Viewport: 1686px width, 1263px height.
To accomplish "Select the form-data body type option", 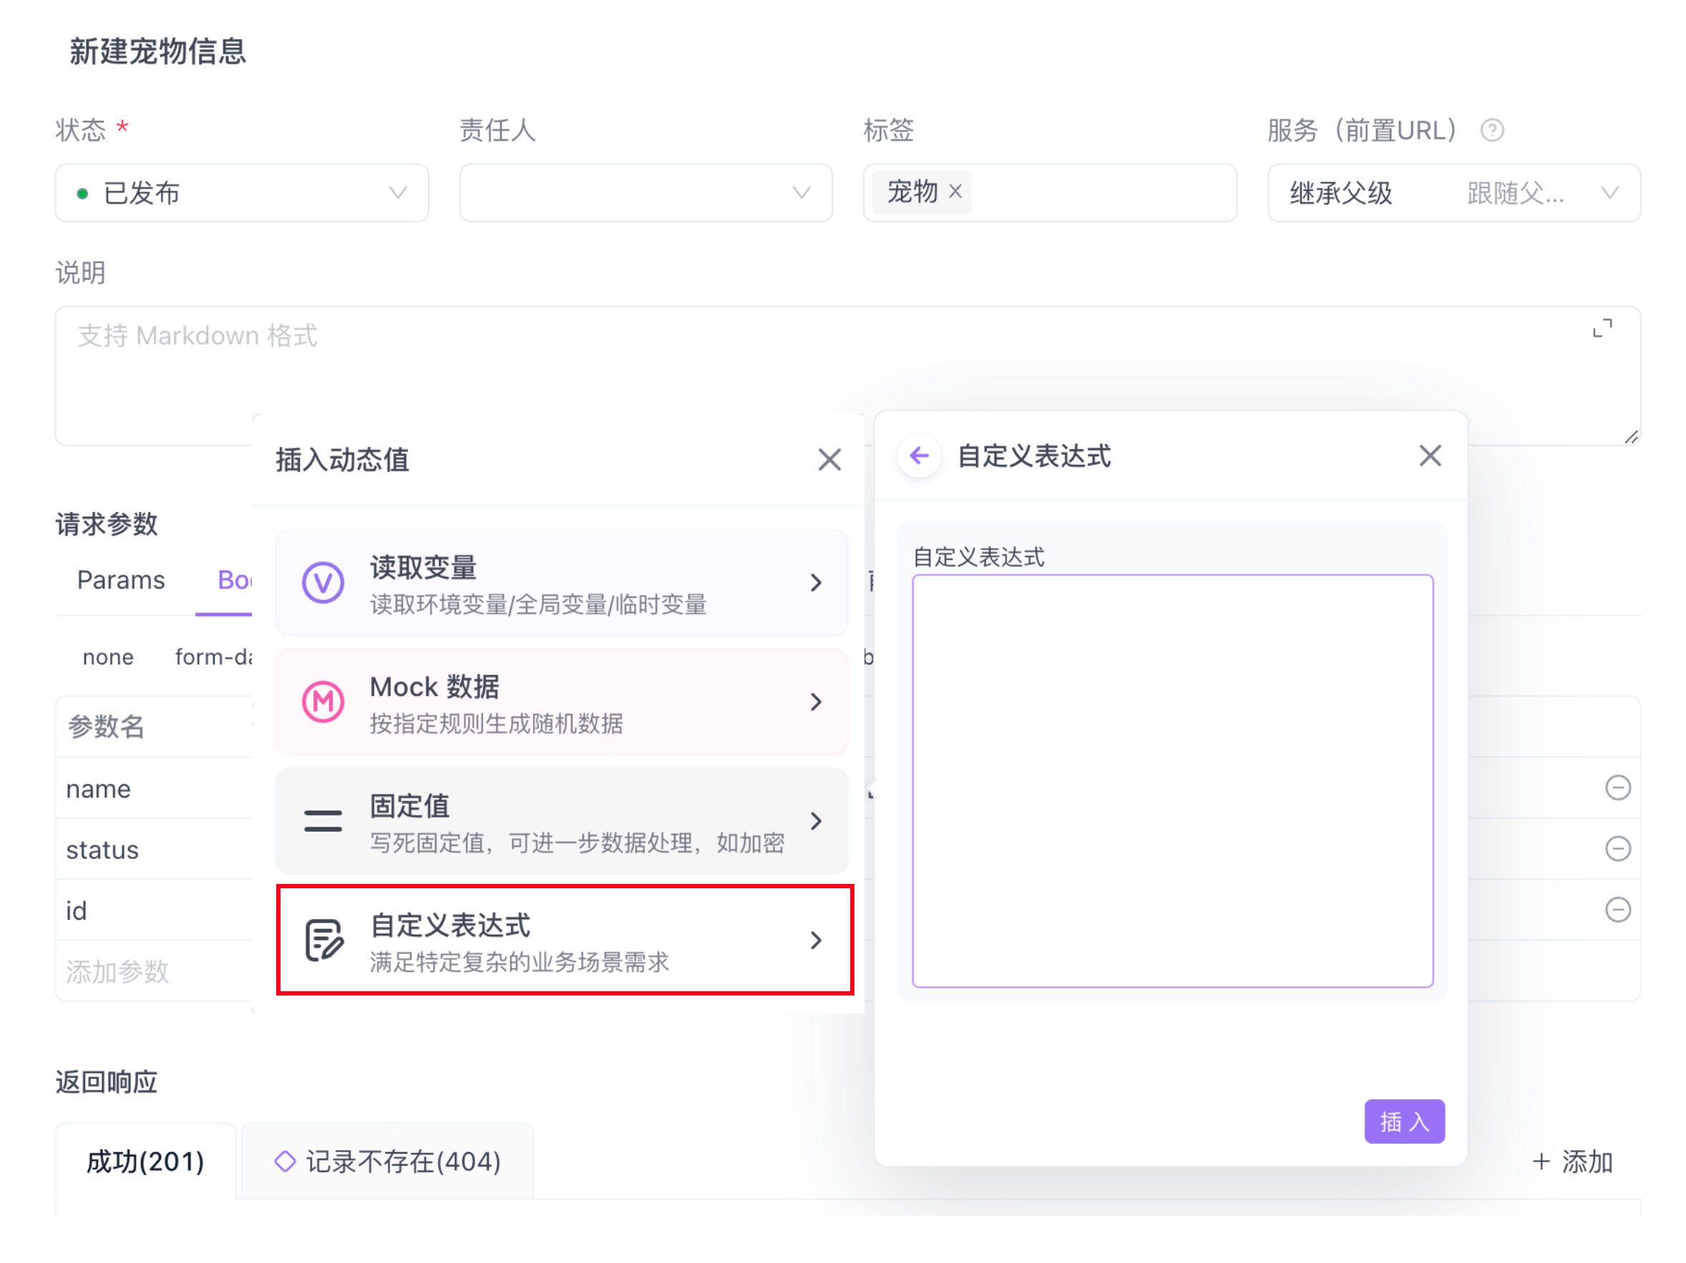I will click(213, 657).
